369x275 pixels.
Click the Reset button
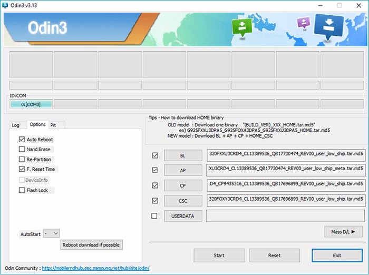[x=275, y=256]
